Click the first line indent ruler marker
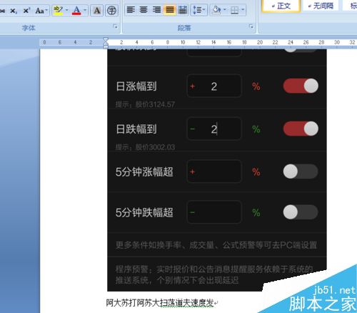This screenshot has height=313, width=357. coord(106,40)
